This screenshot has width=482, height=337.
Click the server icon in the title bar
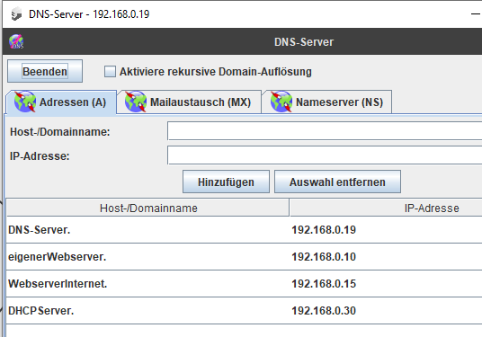point(16,14)
